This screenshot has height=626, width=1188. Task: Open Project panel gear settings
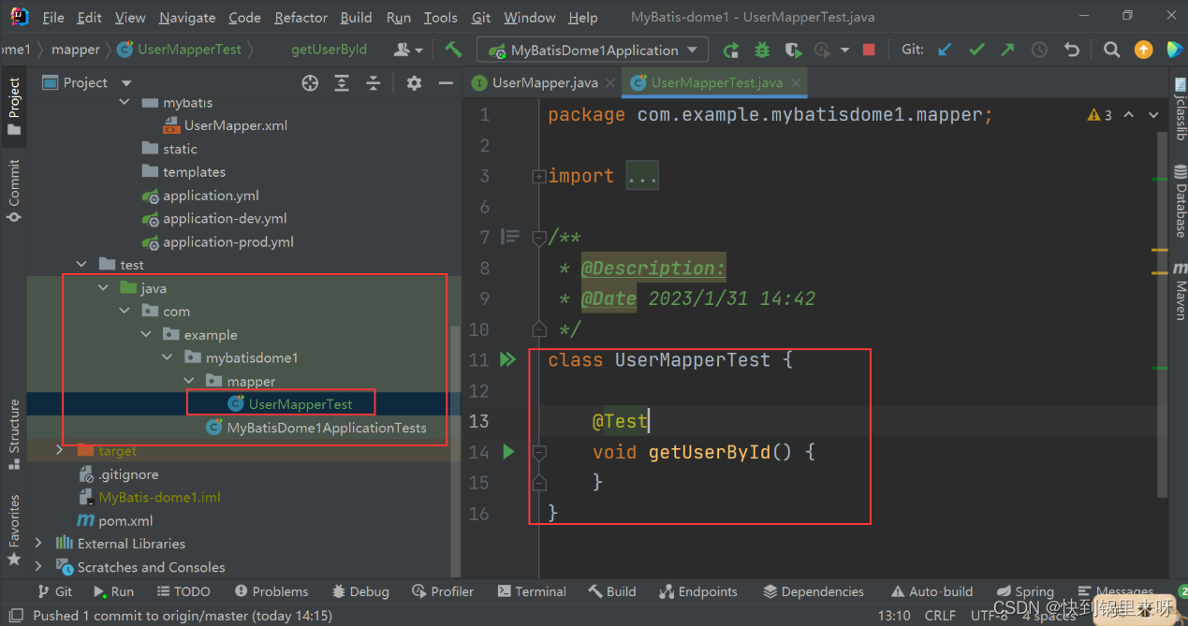point(414,83)
